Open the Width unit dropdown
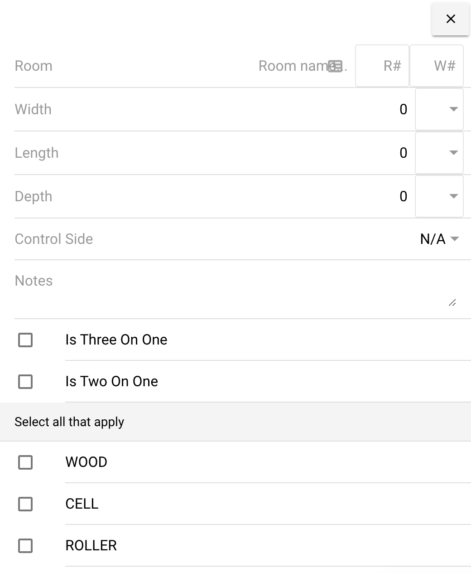 (453, 109)
